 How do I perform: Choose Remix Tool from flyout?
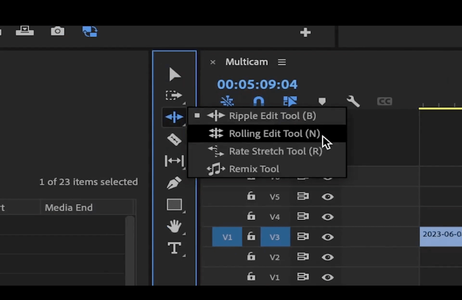[x=267, y=169]
